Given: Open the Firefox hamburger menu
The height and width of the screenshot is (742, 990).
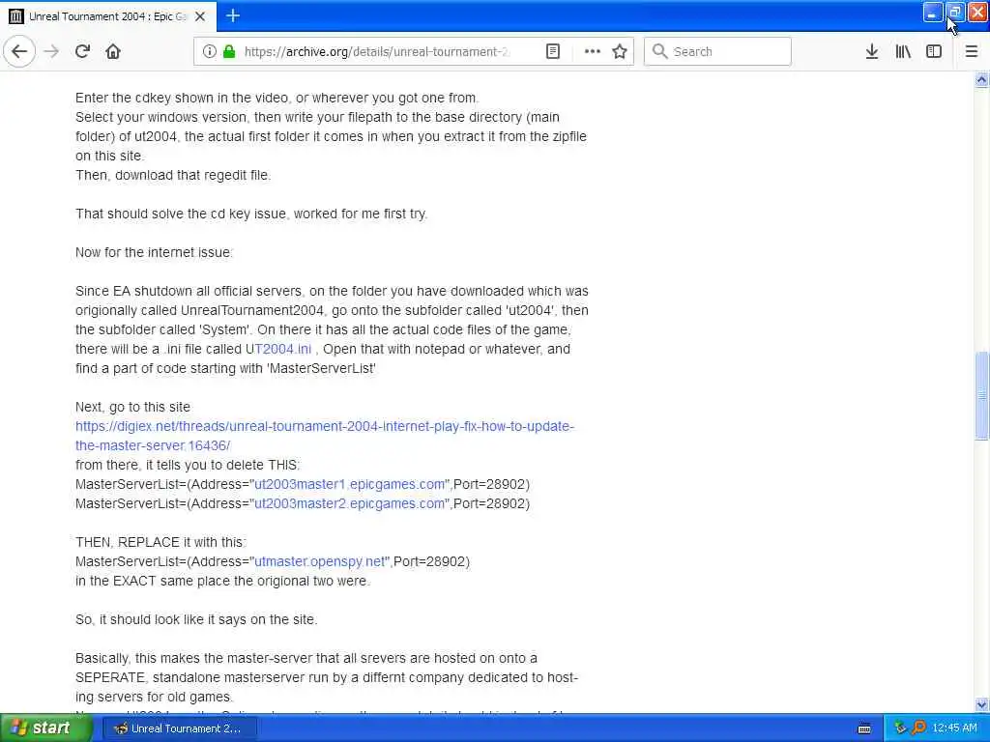Looking at the screenshot, I should (972, 52).
